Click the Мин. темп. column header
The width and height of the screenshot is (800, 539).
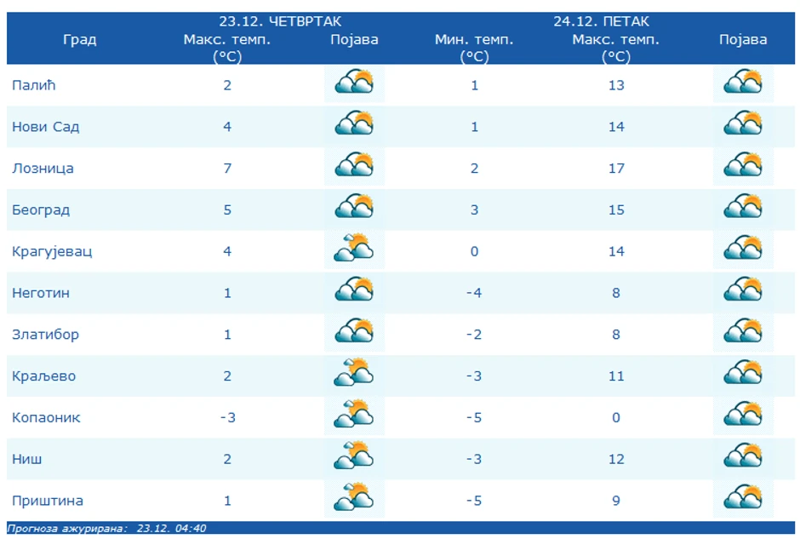click(474, 48)
